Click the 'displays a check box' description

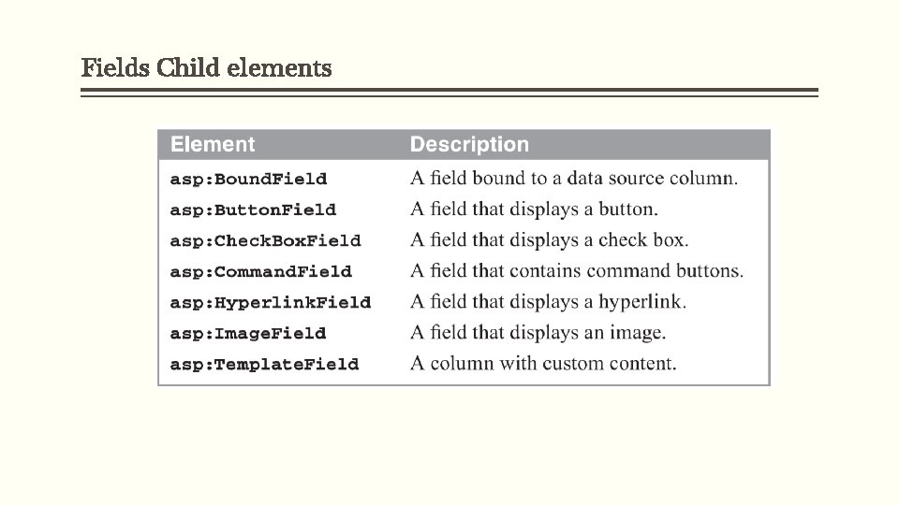pyautogui.click(x=549, y=239)
